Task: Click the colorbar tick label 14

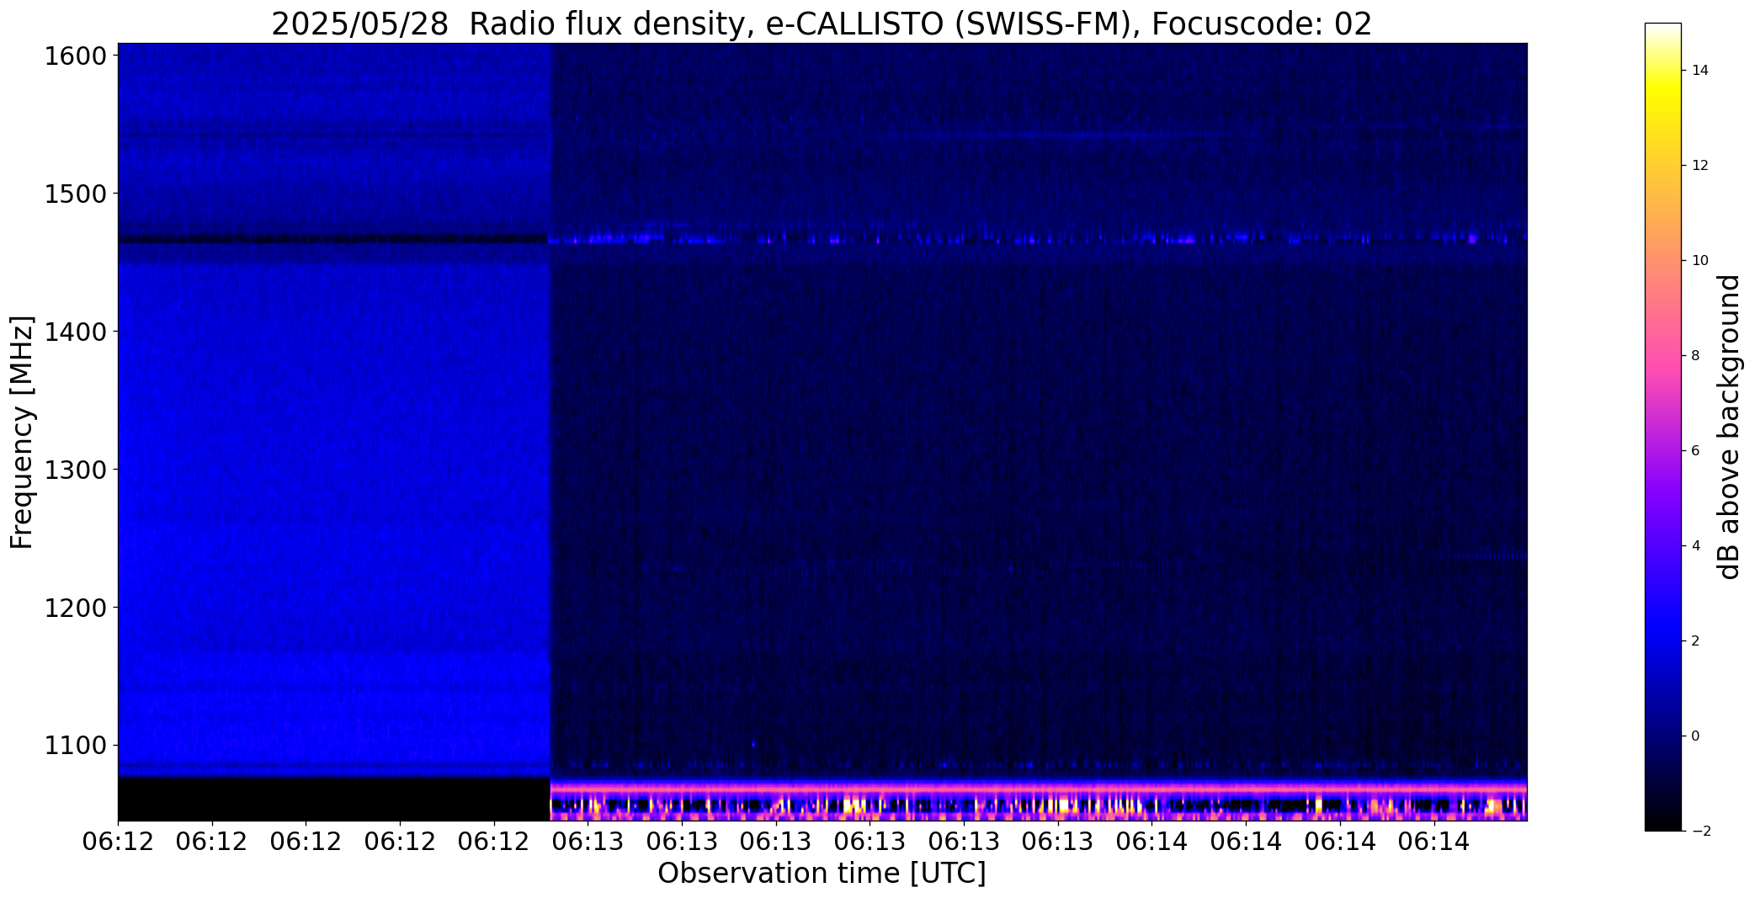Action: tap(1699, 71)
